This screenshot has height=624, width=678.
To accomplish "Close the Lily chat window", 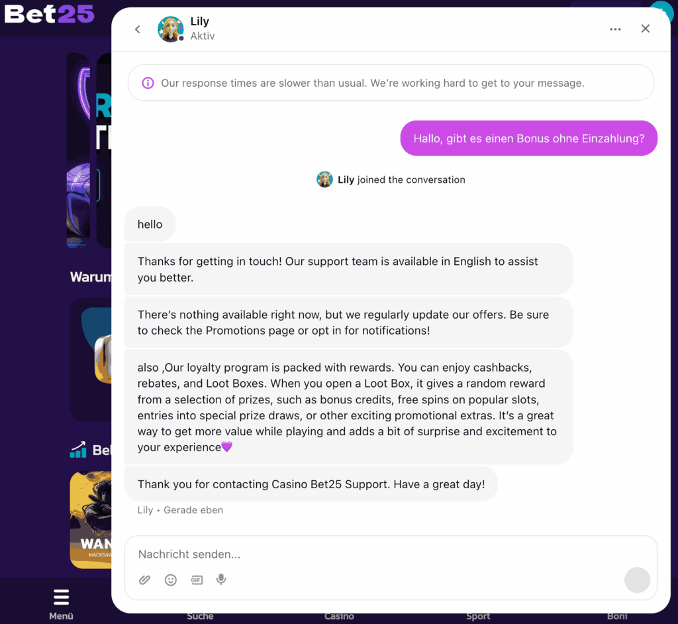I will (x=645, y=28).
